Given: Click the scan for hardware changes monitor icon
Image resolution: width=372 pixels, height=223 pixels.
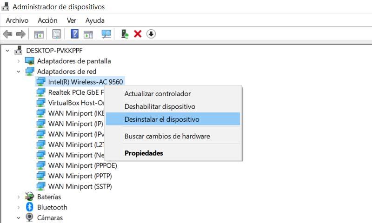Looking at the screenshot, I should click(106, 34).
